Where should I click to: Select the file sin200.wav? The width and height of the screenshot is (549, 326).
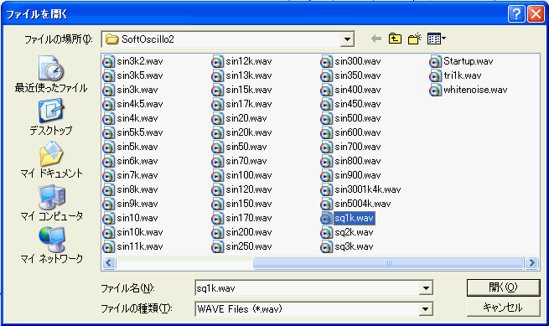click(x=242, y=232)
